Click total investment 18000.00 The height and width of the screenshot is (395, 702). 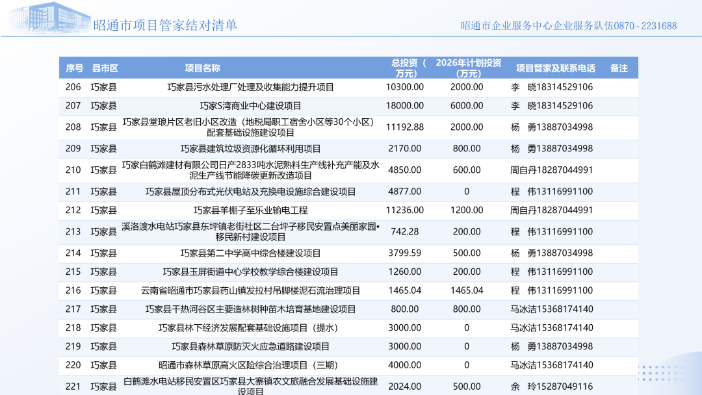[x=405, y=106]
